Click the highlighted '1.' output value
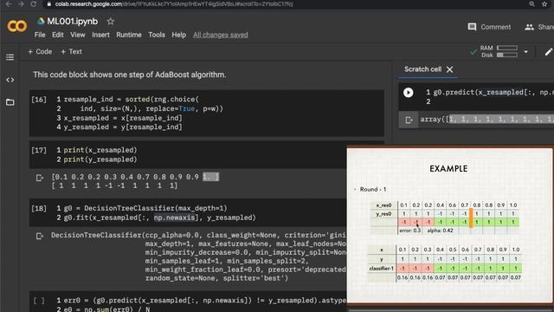Viewport: 554px width, 312px height. coord(210,177)
